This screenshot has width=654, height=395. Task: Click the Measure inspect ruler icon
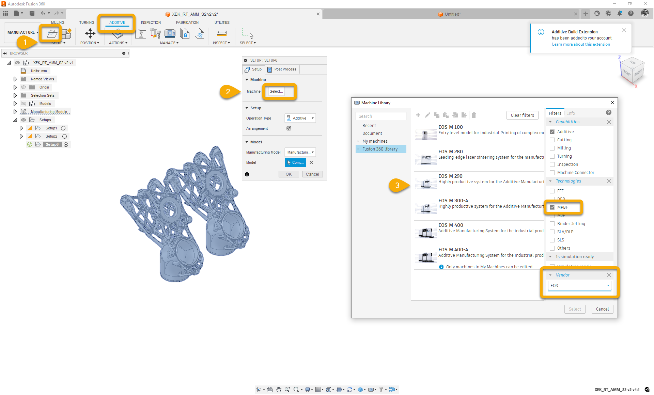pyautogui.click(x=221, y=33)
